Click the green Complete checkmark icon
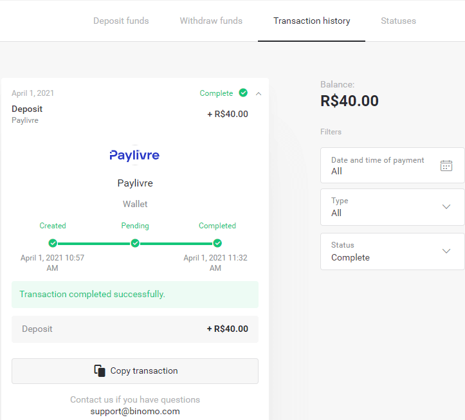The height and width of the screenshot is (420, 465). point(243,93)
